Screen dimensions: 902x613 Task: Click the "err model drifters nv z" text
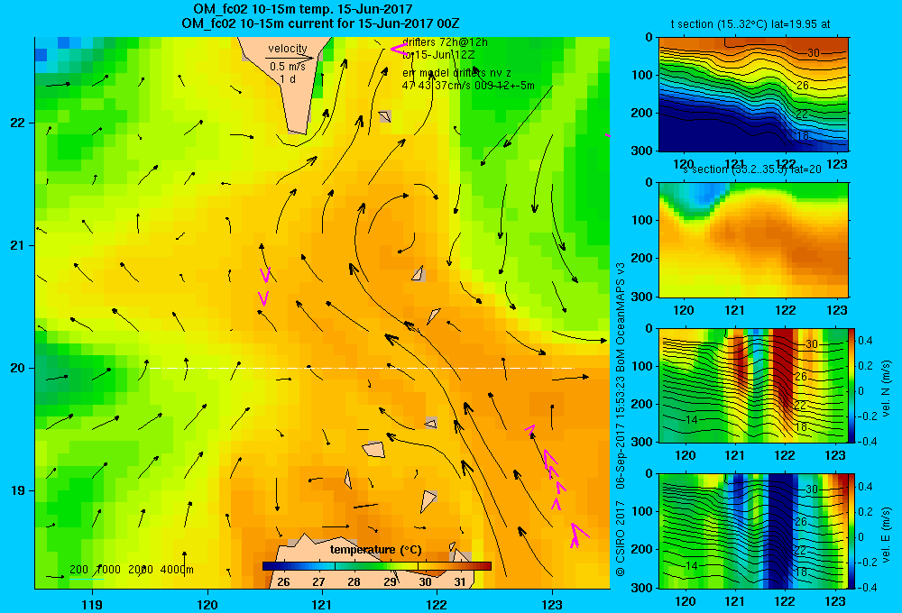tap(456, 73)
